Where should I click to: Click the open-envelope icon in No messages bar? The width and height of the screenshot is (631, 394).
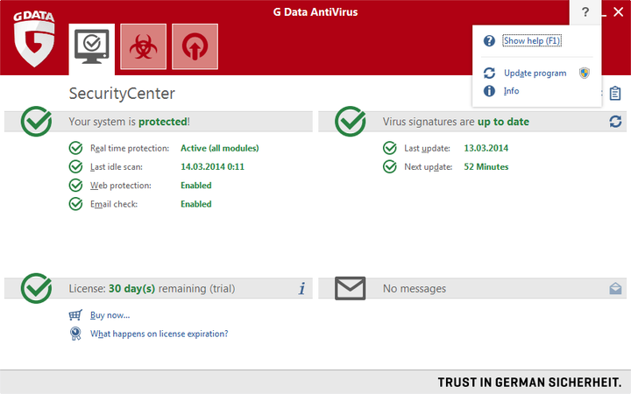tap(615, 288)
